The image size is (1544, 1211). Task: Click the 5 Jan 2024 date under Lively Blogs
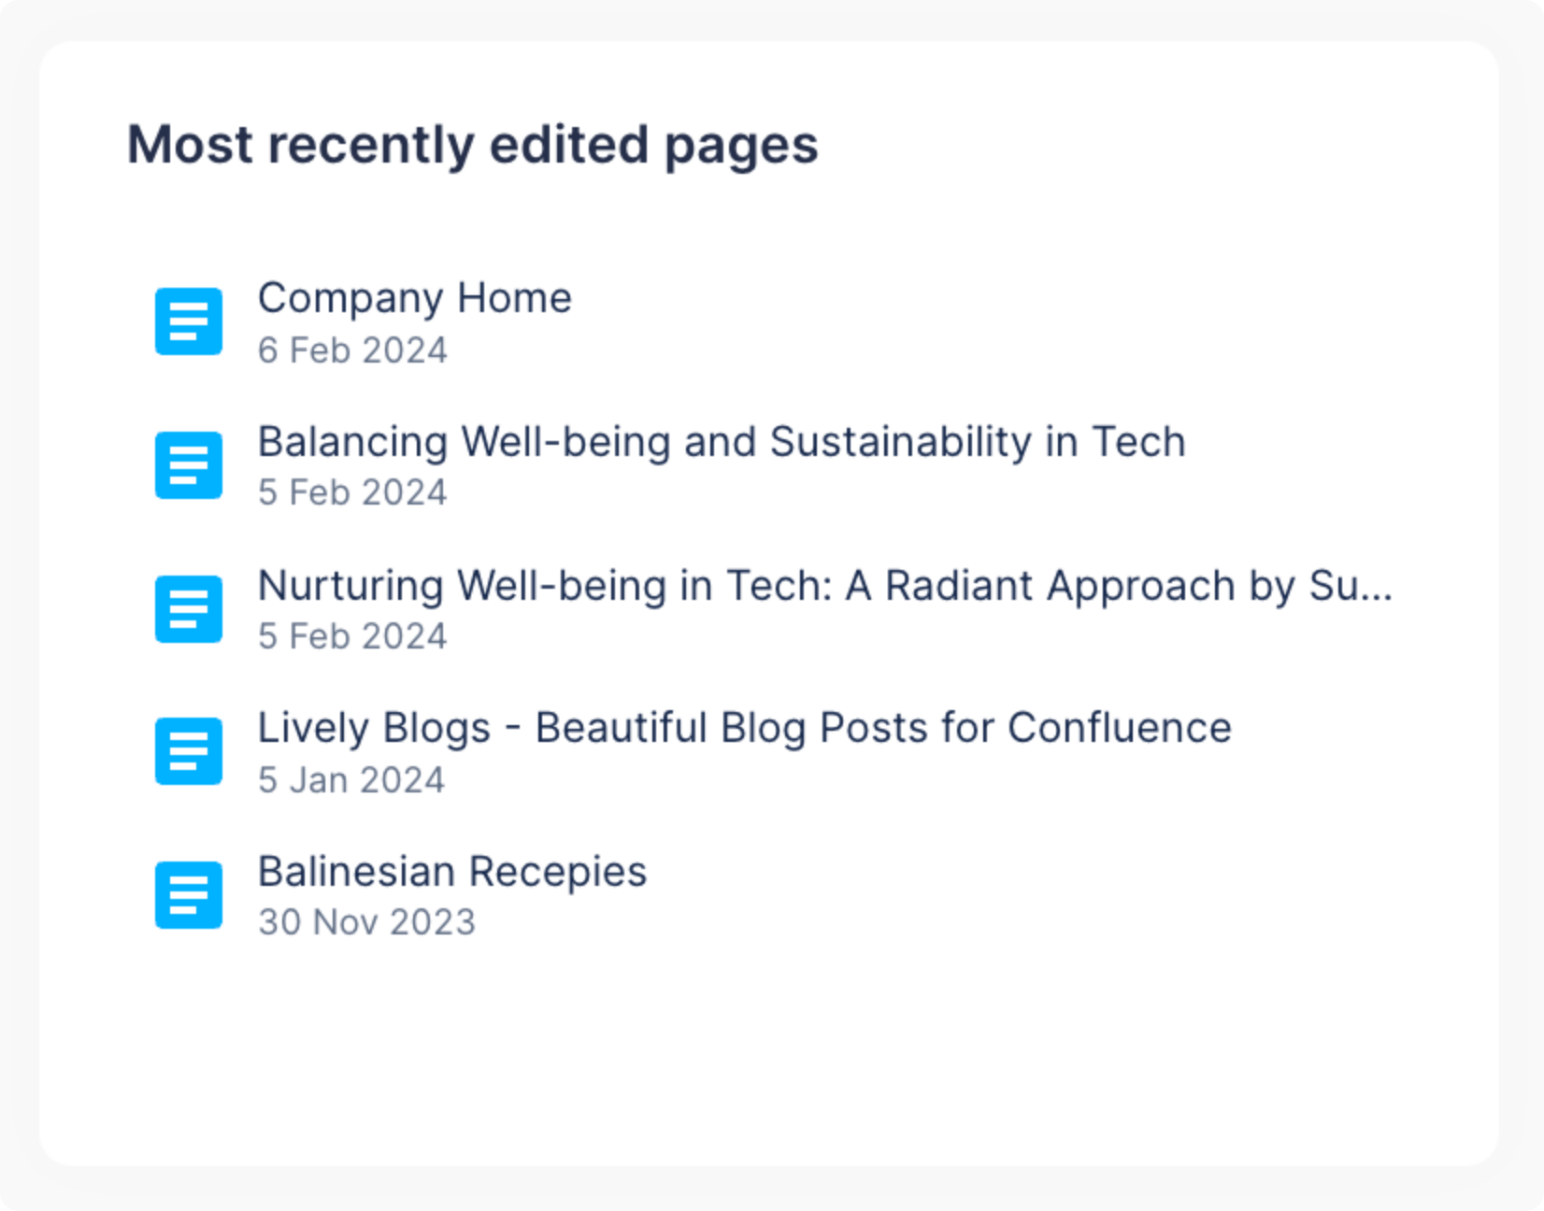[x=351, y=778]
